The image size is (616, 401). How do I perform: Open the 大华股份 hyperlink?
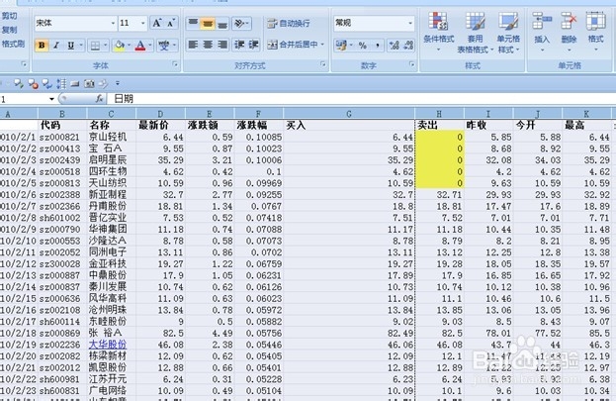[x=108, y=345]
